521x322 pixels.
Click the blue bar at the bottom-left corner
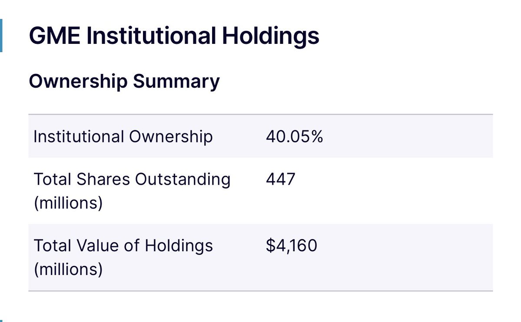1,320
